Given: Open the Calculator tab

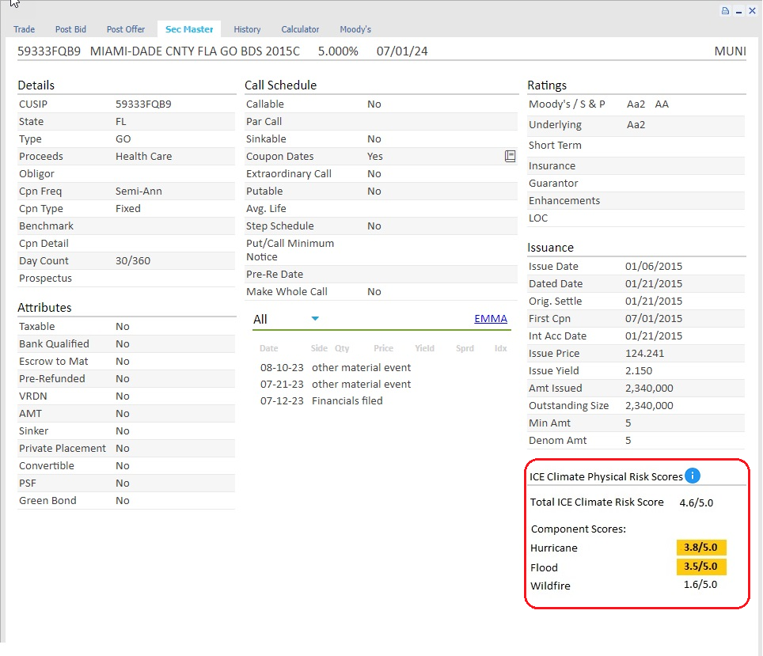Looking at the screenshot, I should tap(300, 29).
